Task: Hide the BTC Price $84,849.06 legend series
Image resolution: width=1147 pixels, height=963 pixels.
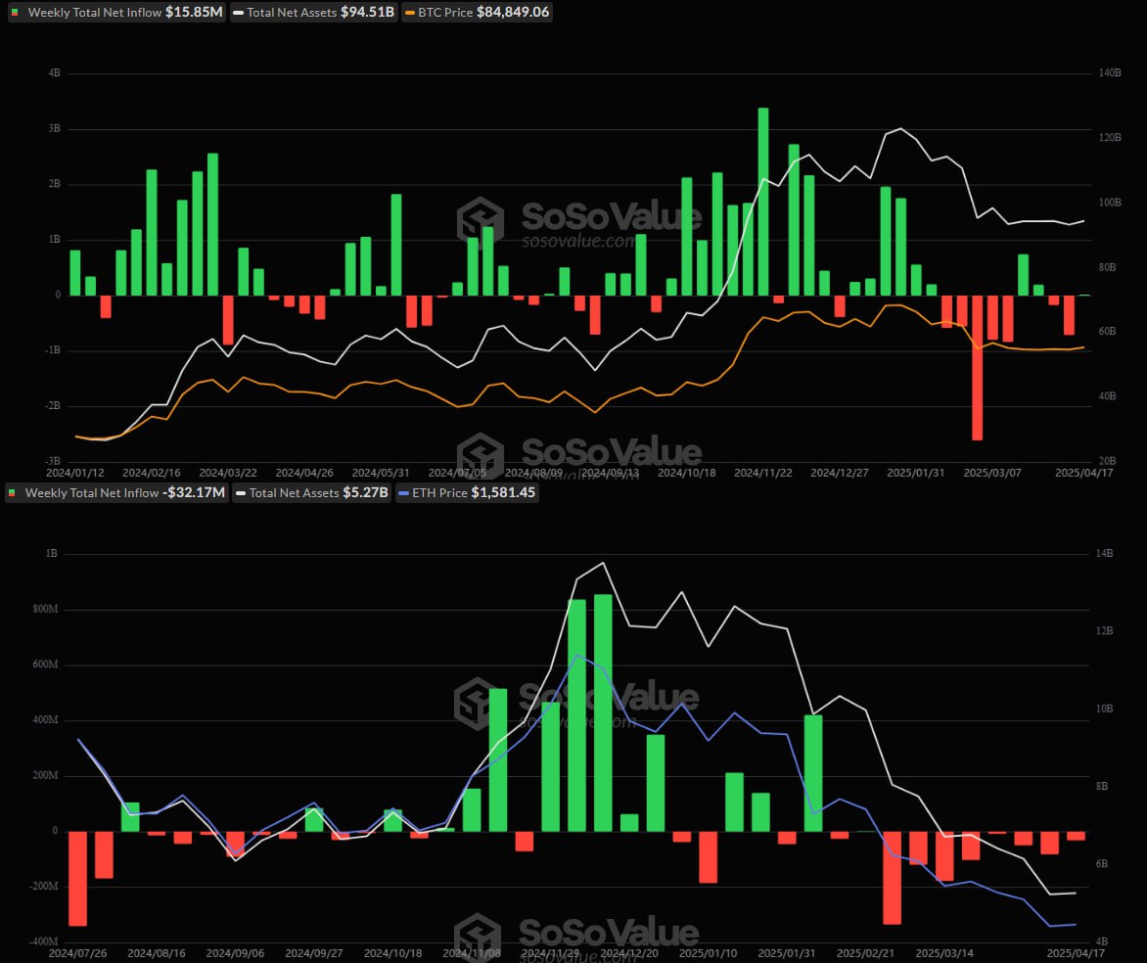Action: pyautogui.click(x=477, y=13)
